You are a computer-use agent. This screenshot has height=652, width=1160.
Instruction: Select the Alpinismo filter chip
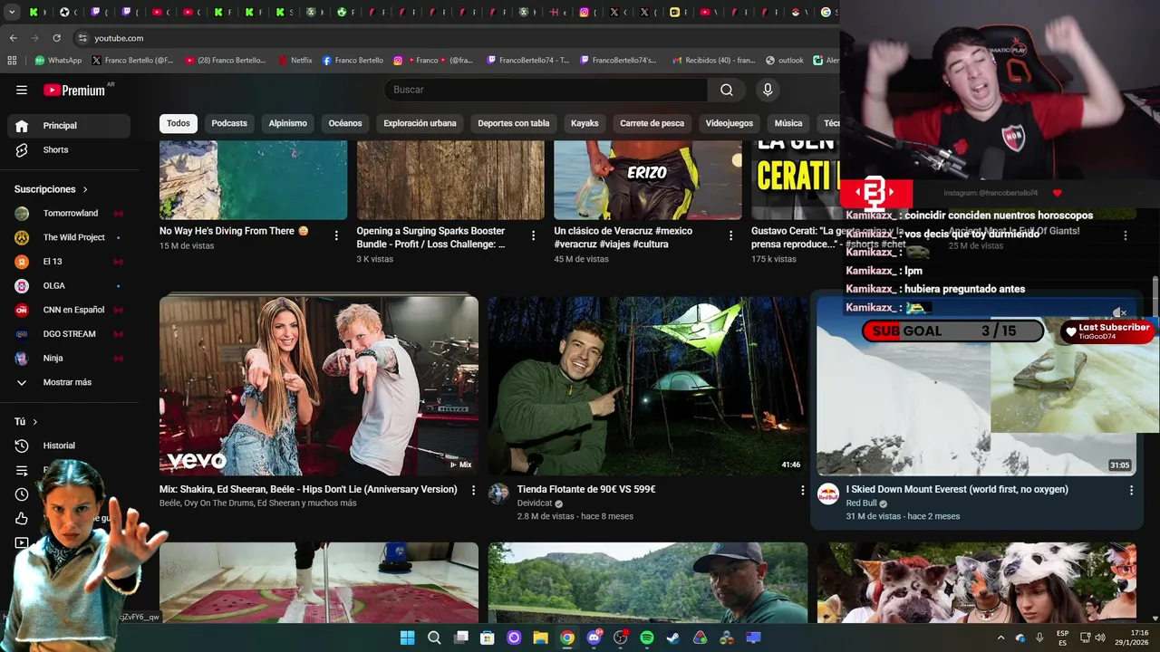288,123
